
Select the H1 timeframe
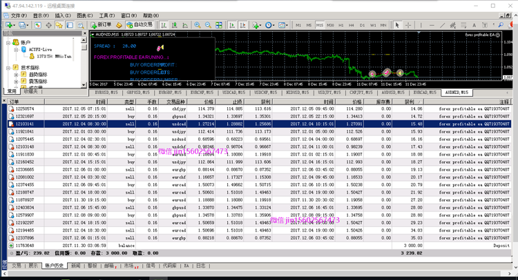pyautogui.click(x=341, y=25)
